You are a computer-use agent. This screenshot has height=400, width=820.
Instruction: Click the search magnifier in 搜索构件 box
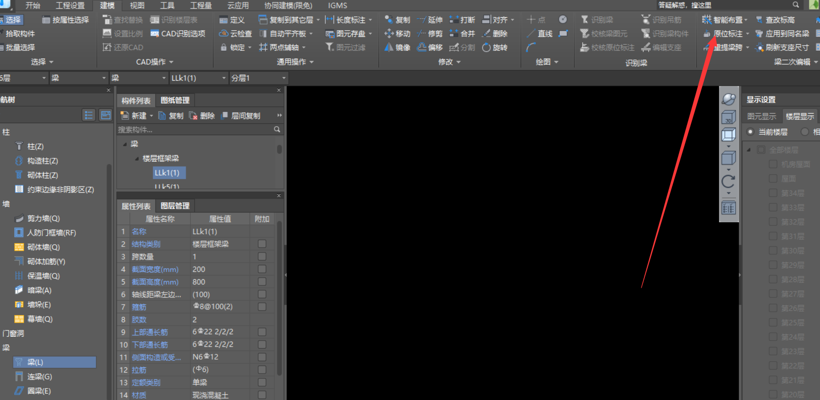pyautogui.click(x=277, y=129)
